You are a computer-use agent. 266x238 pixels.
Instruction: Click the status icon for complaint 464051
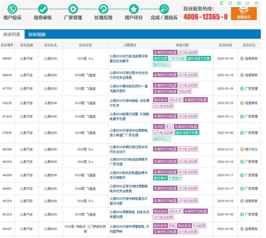242,189
